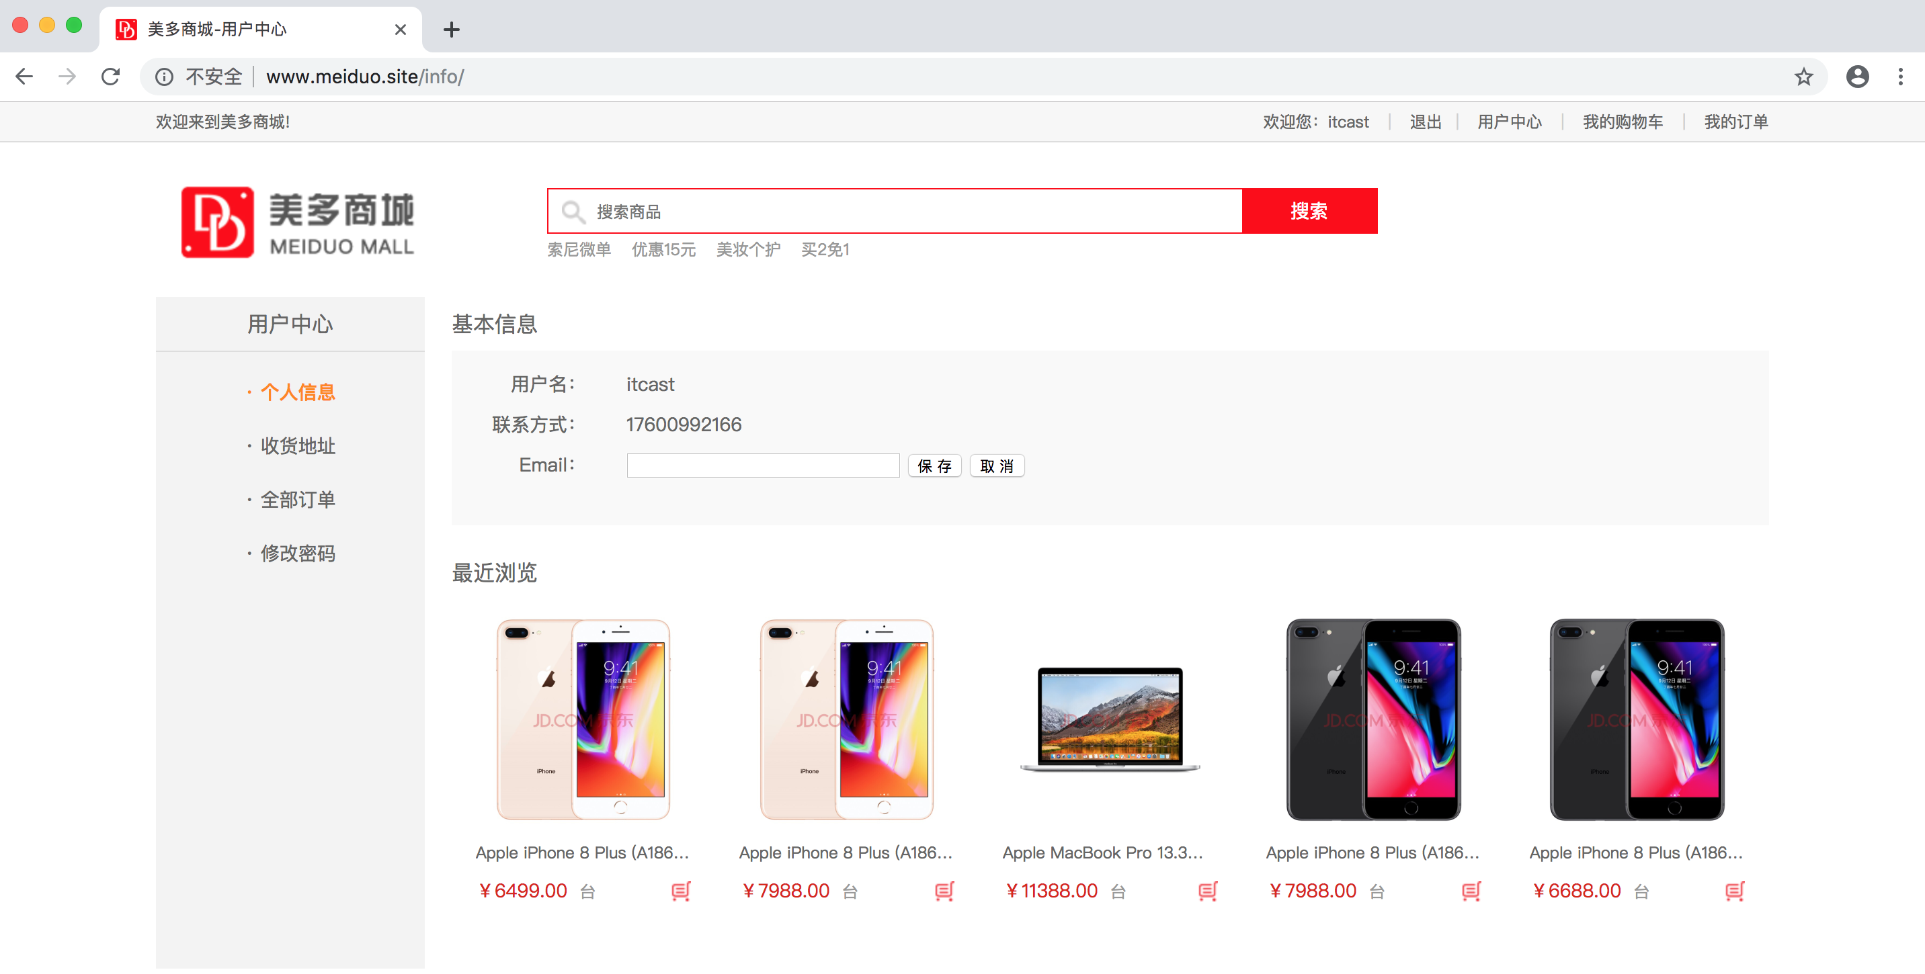Click the site info 不安全 icon
1925x974 pixels.
pos(165,77)
